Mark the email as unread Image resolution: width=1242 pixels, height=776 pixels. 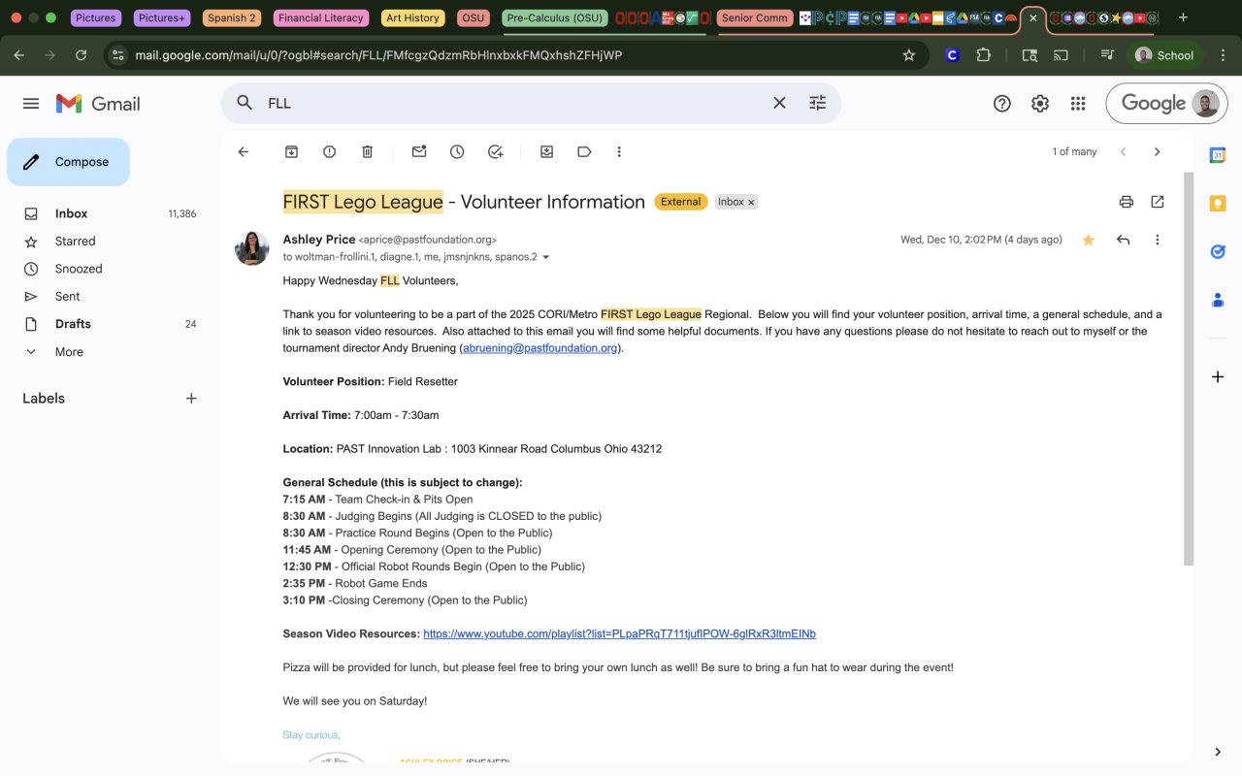(x=419, y=151)
